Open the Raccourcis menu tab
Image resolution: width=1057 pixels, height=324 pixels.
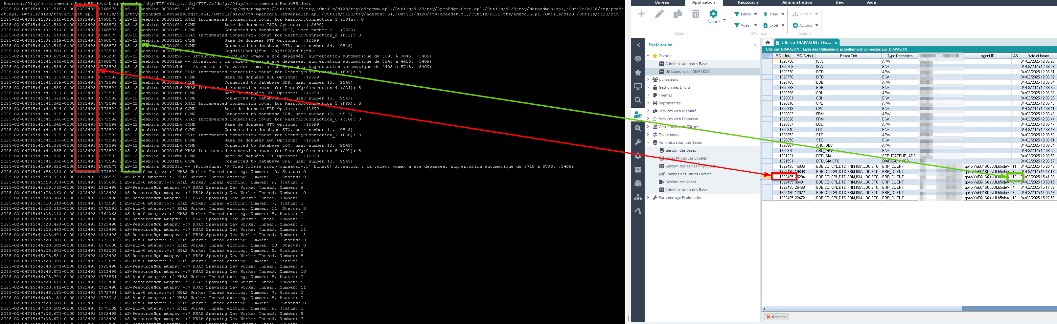(748, 2)
